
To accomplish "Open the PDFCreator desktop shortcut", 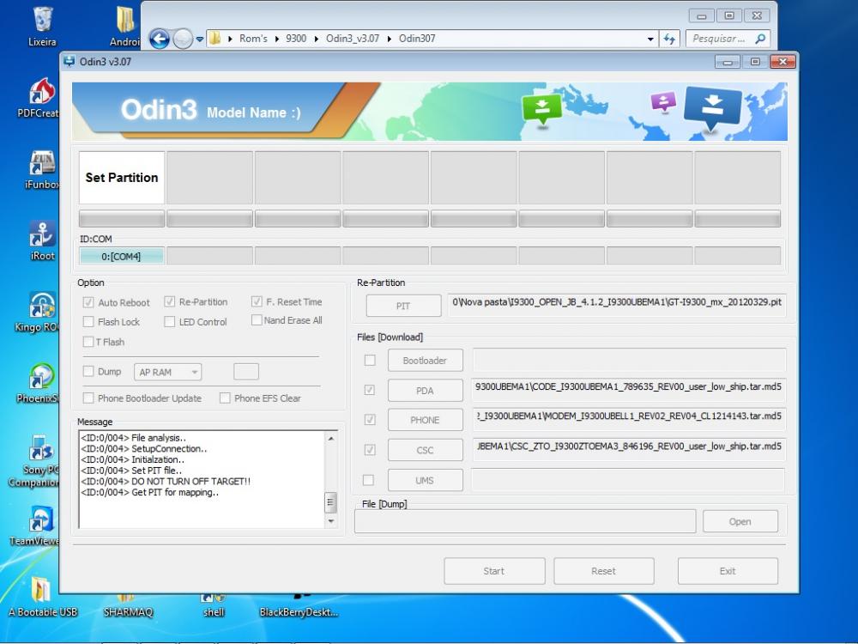I will pyautogui.click(x=39, y=98).
